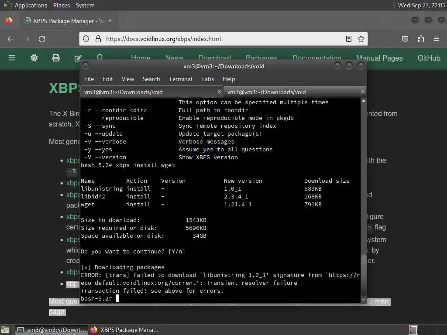Image resolution: width=447 pixels, height=335 pixels.
Task: Click the Documentation header link
Action: [317, 58]
